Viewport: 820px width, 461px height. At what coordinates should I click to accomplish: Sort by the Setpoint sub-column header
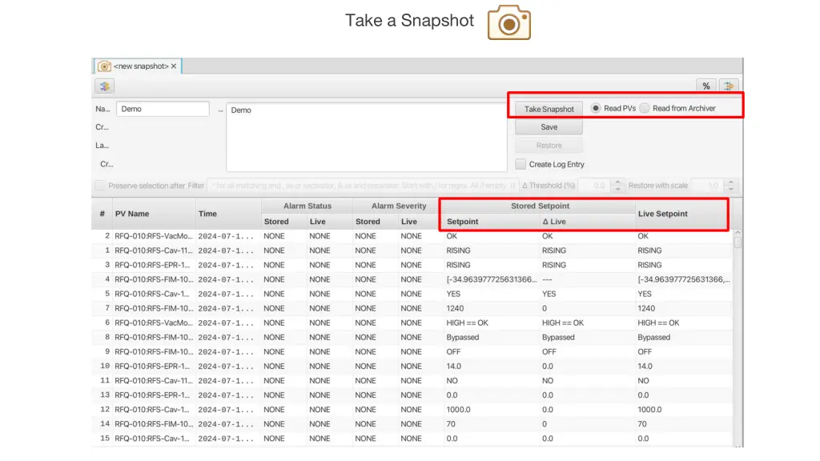click(x=492, y=222)
